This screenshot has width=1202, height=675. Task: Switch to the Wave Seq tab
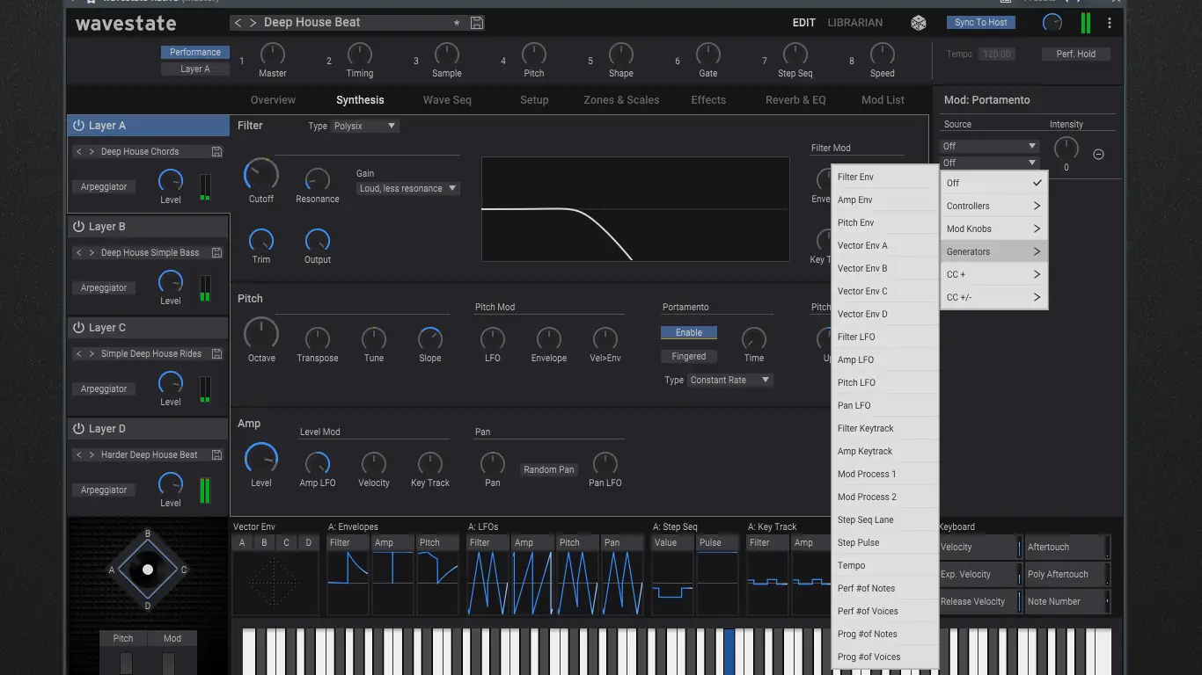(447, 100)
